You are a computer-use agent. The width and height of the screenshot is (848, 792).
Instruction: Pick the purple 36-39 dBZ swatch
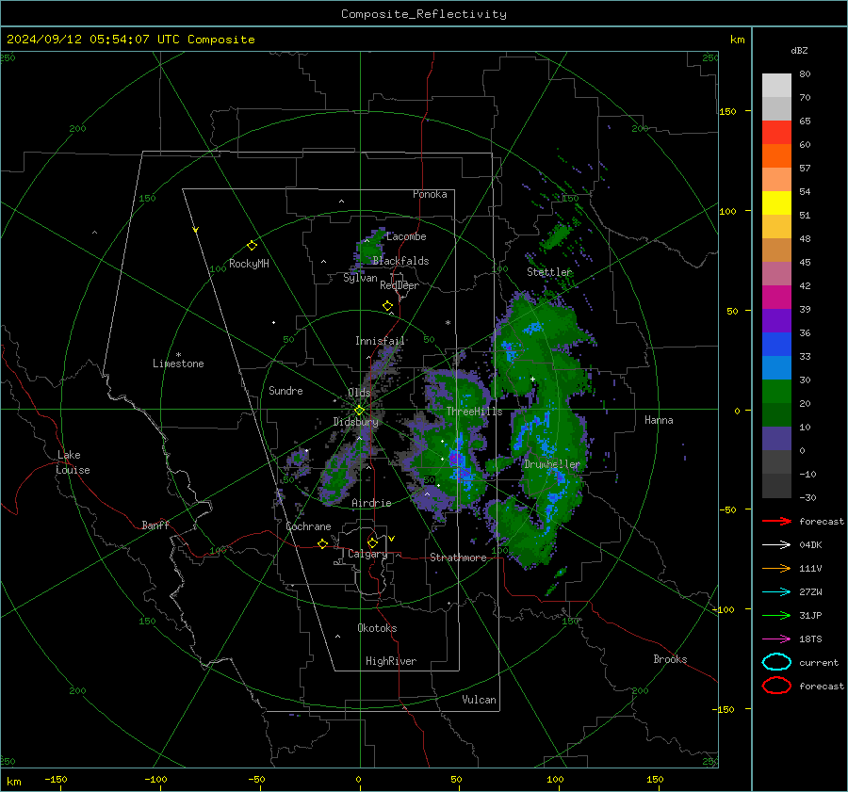point(776,321)
